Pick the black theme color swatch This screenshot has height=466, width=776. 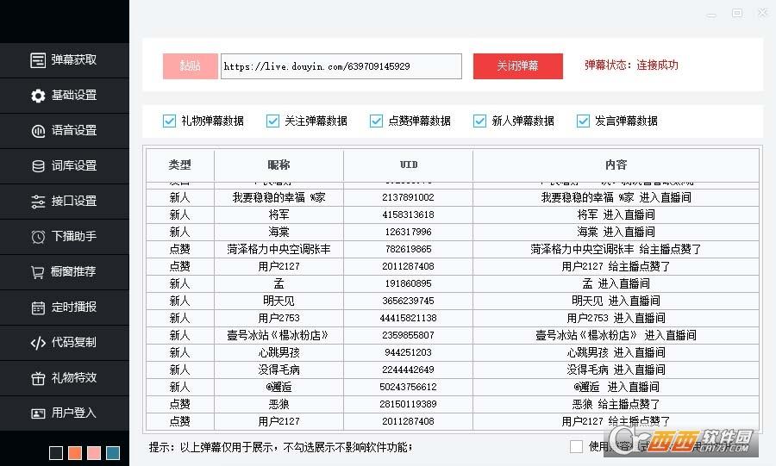56,453
